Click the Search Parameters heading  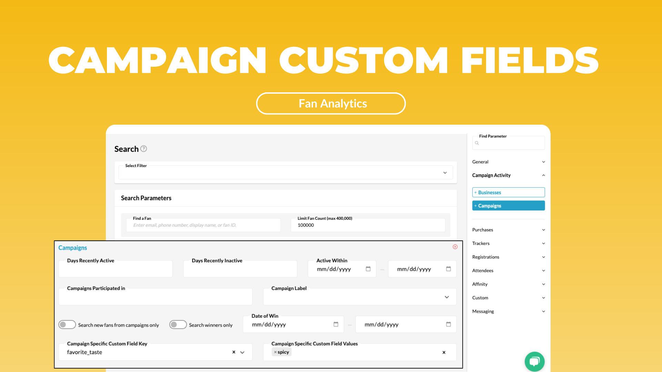point(146,198)
